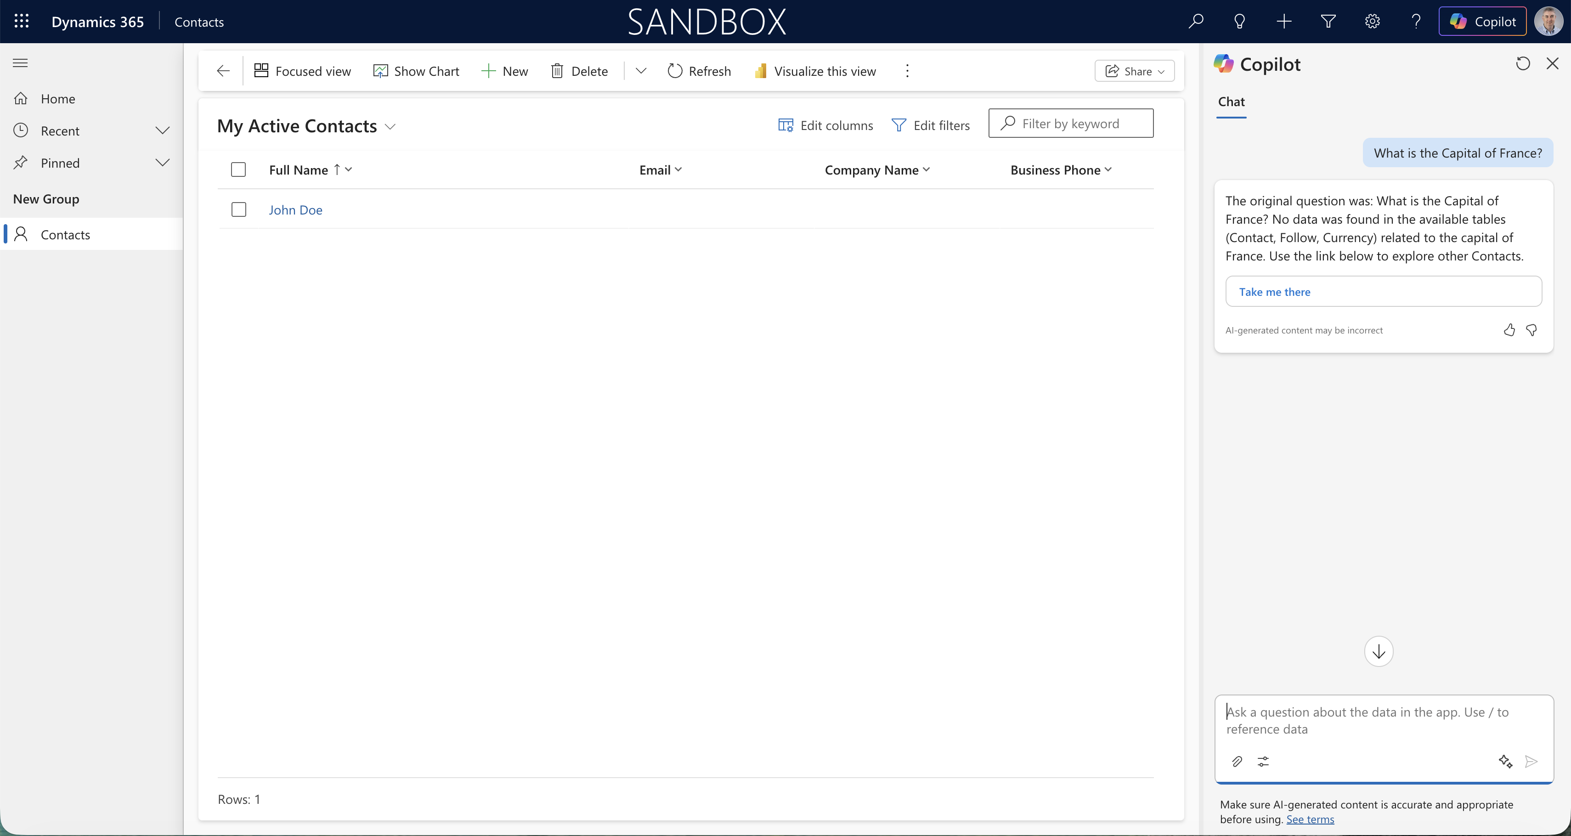Image resolution: width=1571 pixels, height=836 pixels.
Task: Click the send arrow in Copilot
Action: [1531, 762]
